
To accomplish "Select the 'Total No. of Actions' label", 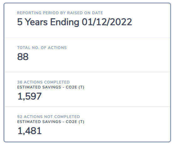I will [x=42, y=48].
